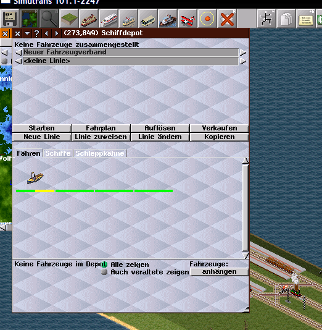This screenshot has width=322, height=330.
Task: Open the yellow message note icon
Action: (305, 19)
